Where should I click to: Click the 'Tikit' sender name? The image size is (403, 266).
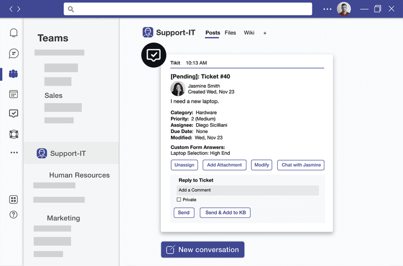click(x=175, y=63)
